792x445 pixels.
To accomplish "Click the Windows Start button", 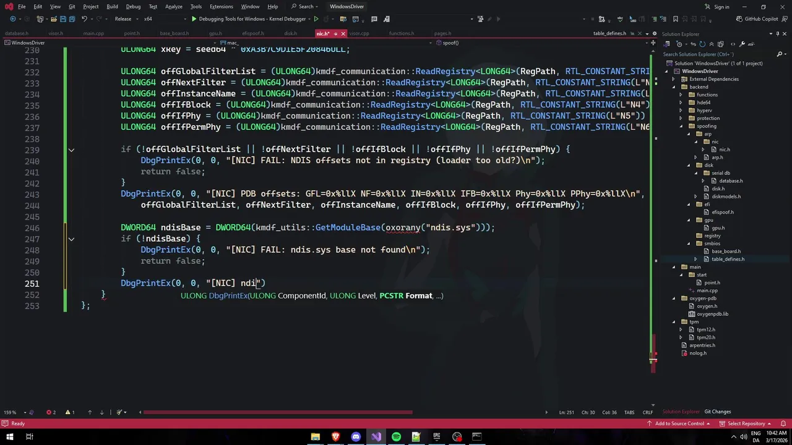I will tap(9, 437).
